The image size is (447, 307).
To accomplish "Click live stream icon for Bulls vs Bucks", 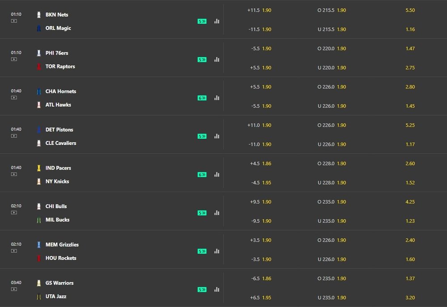I will 14,213.
